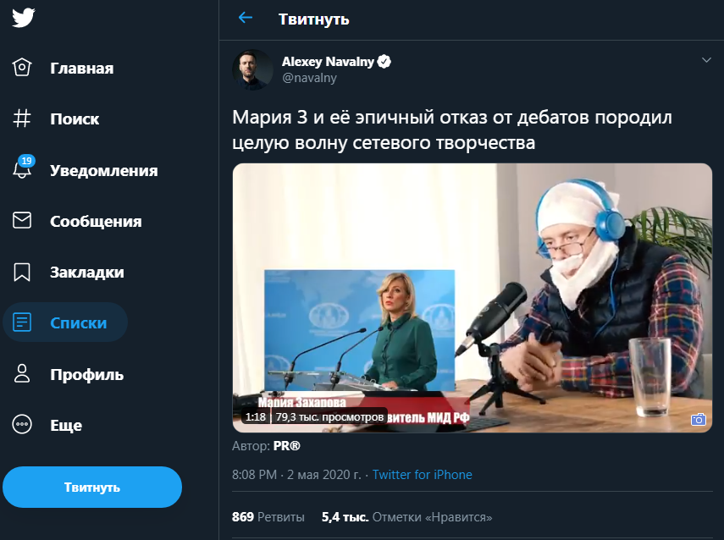724x540 pixels.
Task: Click the Профиль person icon
Action: [23, 374]
